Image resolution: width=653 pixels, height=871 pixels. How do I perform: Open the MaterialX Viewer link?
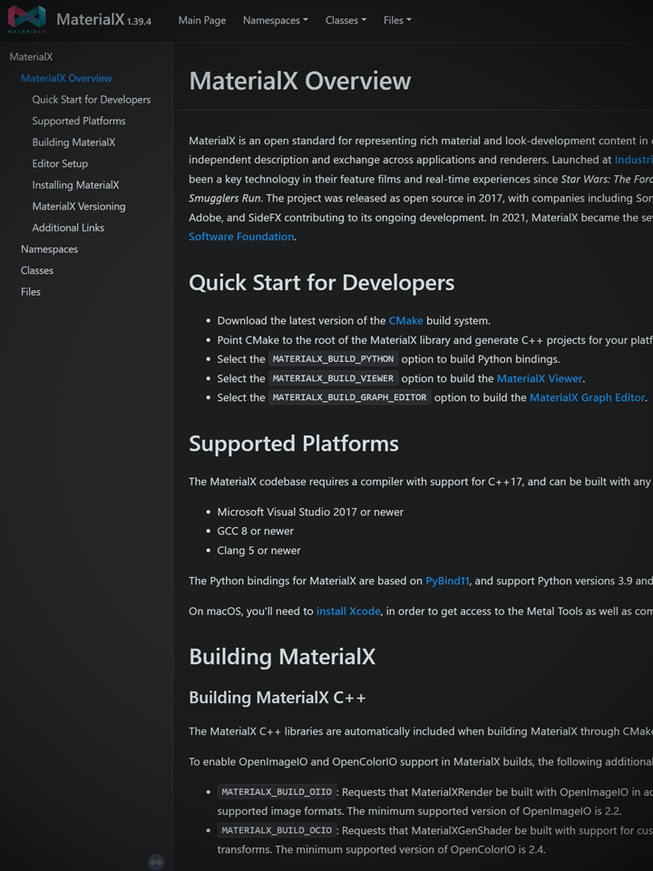(540, 378)
